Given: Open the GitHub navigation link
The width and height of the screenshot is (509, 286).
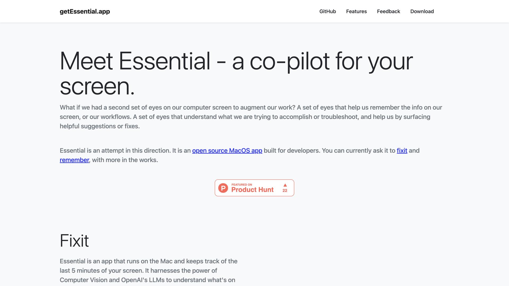Looking at the screenshot, I should 327,11.
